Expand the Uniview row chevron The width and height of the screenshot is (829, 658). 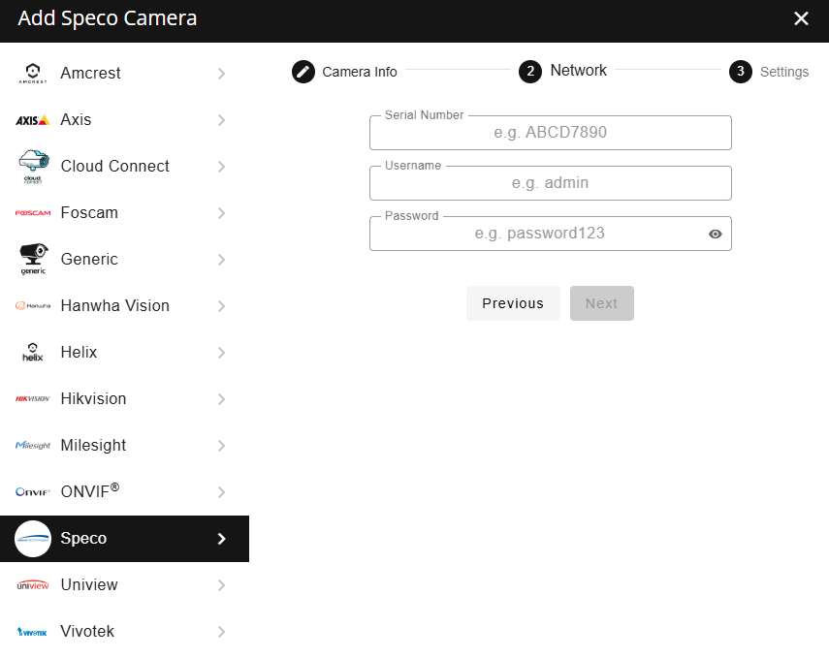221,585
